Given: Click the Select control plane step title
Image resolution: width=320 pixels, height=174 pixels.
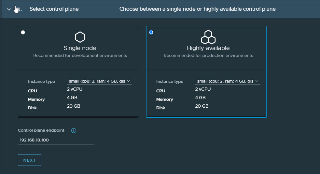Looking at the screenshot, I should click(x=54, y=9).
